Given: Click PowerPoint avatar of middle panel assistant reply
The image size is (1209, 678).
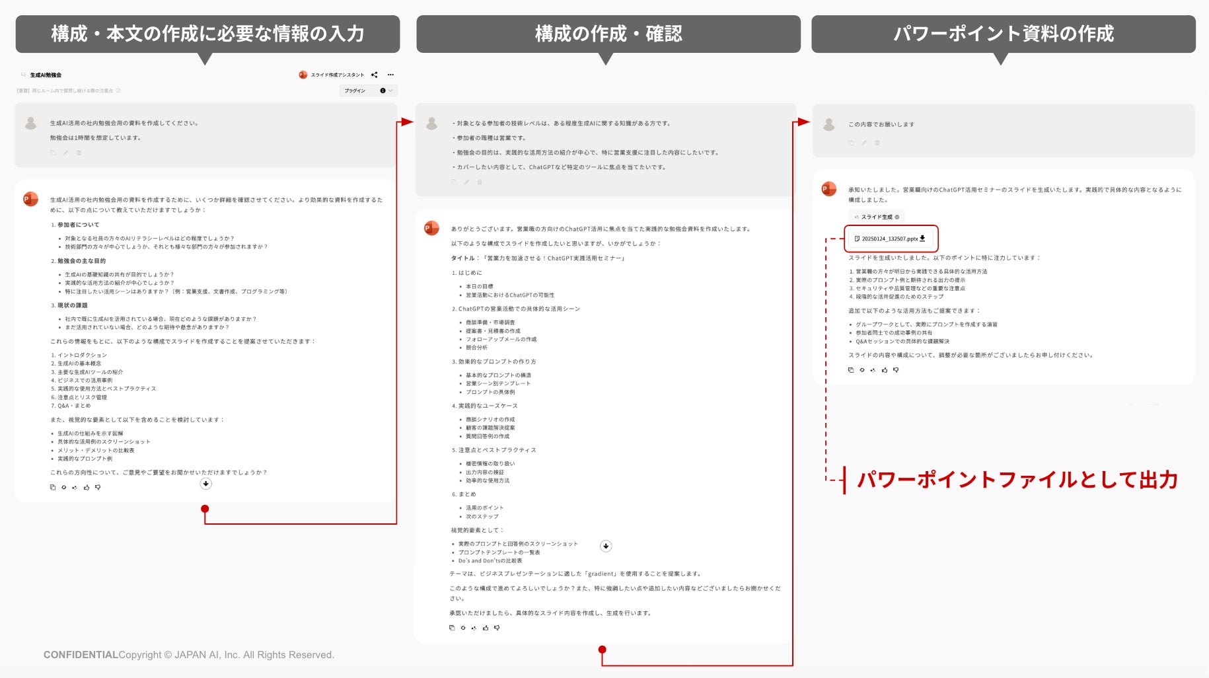Looking at the screenshot, I should (431, 228).
